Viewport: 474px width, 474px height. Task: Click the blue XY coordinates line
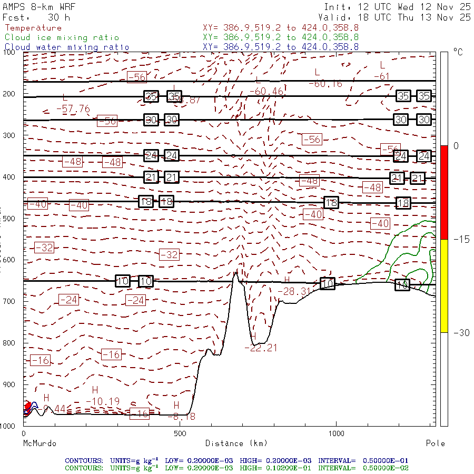pos(281,47)
